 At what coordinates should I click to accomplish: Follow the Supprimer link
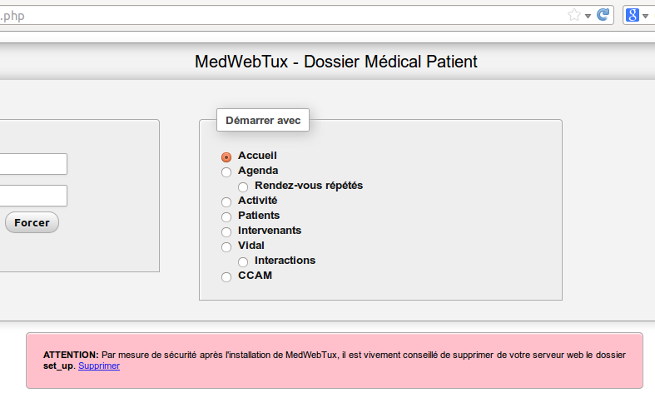(x=99, y=366)
